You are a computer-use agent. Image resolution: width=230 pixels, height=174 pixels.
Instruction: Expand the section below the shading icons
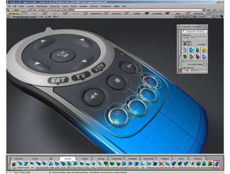click(x=183, y=62)
